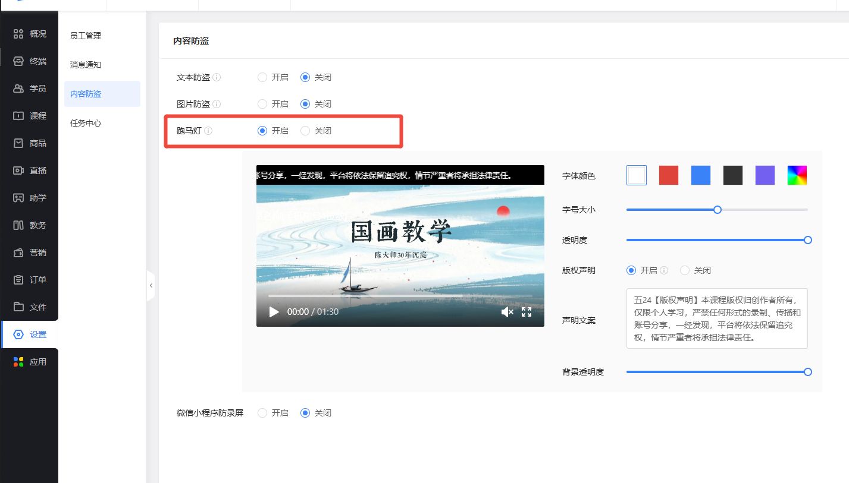
Task: Enter fullscreen on the video preview
Action: [527, 312]
